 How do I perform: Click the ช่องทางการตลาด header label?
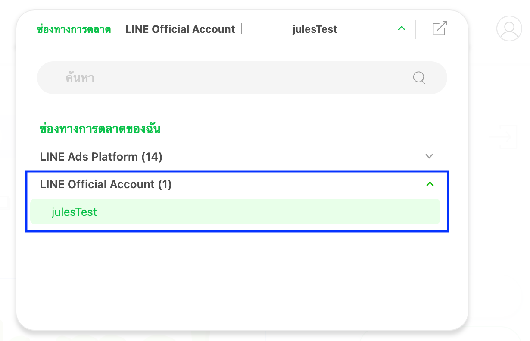point(74,29)
